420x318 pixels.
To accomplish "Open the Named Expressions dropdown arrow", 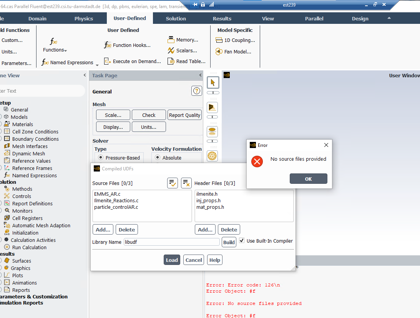I will pyautogui.click(x=97, y=64).
